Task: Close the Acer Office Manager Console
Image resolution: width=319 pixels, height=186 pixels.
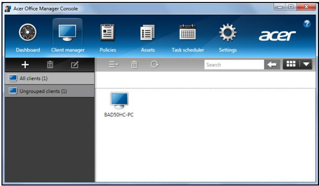Action: point(306,7)
